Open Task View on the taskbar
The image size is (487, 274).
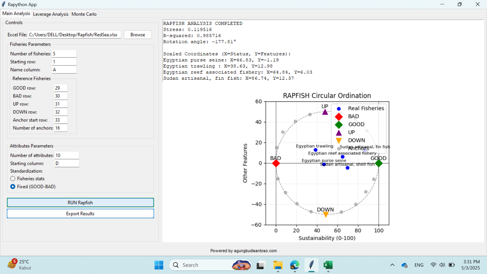[x=261, y=265]
